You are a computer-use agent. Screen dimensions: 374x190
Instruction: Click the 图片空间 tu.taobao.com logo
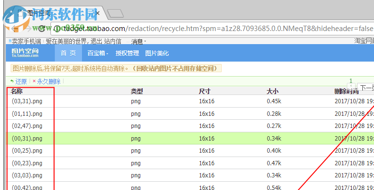(x=25, y=53)
